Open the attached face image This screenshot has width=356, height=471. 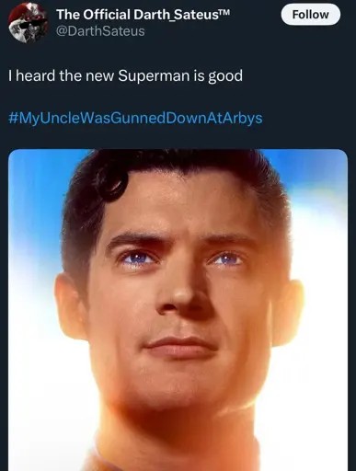[178, 310]
